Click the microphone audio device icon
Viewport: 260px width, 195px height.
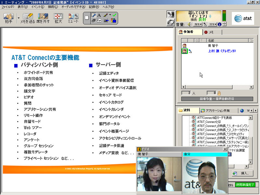[171, 14]
